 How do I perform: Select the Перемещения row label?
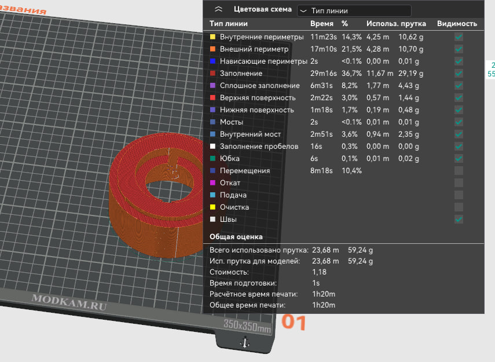[x=245, y=171]
